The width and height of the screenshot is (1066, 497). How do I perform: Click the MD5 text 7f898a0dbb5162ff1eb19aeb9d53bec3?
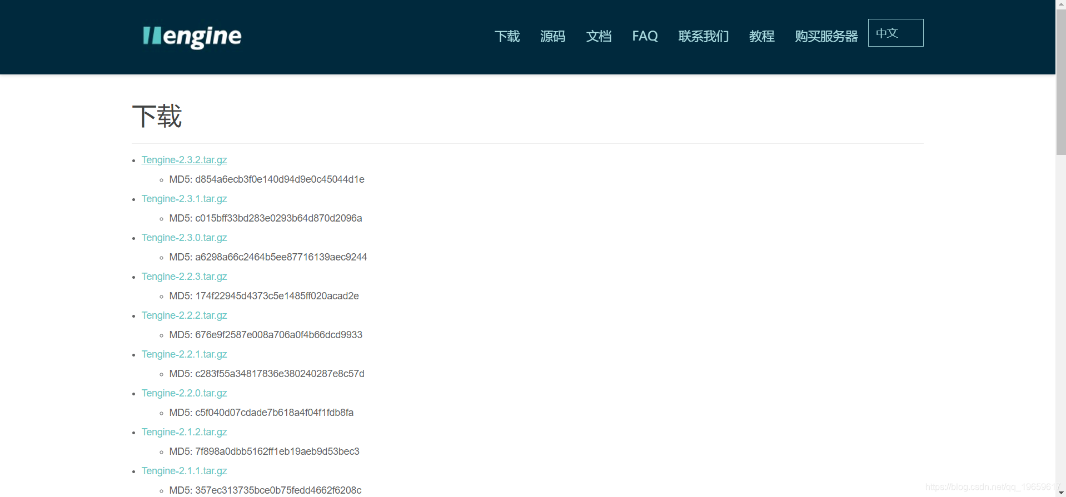277,451
